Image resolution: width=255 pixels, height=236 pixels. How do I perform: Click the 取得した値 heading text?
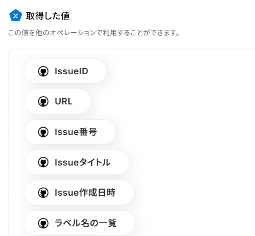tap(48, 16)
